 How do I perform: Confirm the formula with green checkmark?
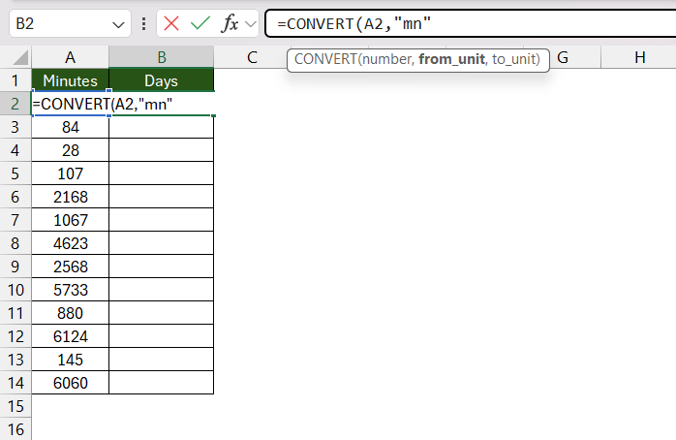pyautogui.click(x=200, y=23)
